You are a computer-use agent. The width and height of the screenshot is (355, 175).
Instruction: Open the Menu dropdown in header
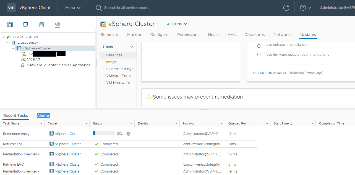73,8
